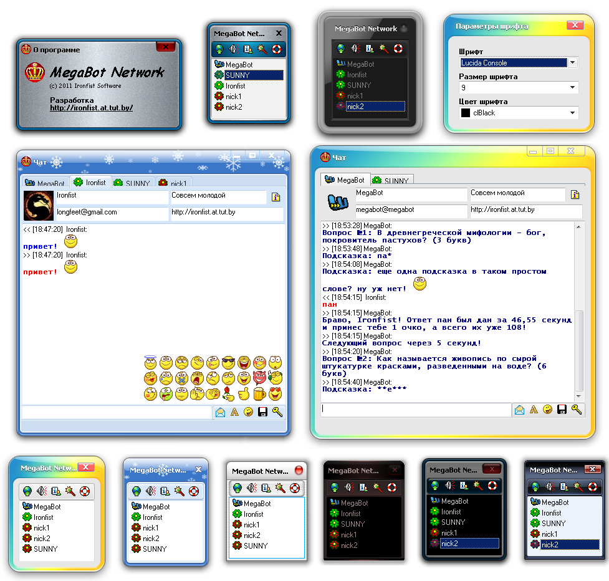This screenshot has width=609, height=581.
Task: Click the rainbow chat scrollbar up arrow
Action: point(578,227)
